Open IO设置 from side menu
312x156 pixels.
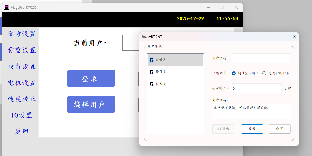point(21,115)
